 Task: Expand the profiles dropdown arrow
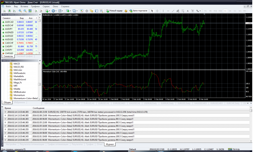coord(77,11)
